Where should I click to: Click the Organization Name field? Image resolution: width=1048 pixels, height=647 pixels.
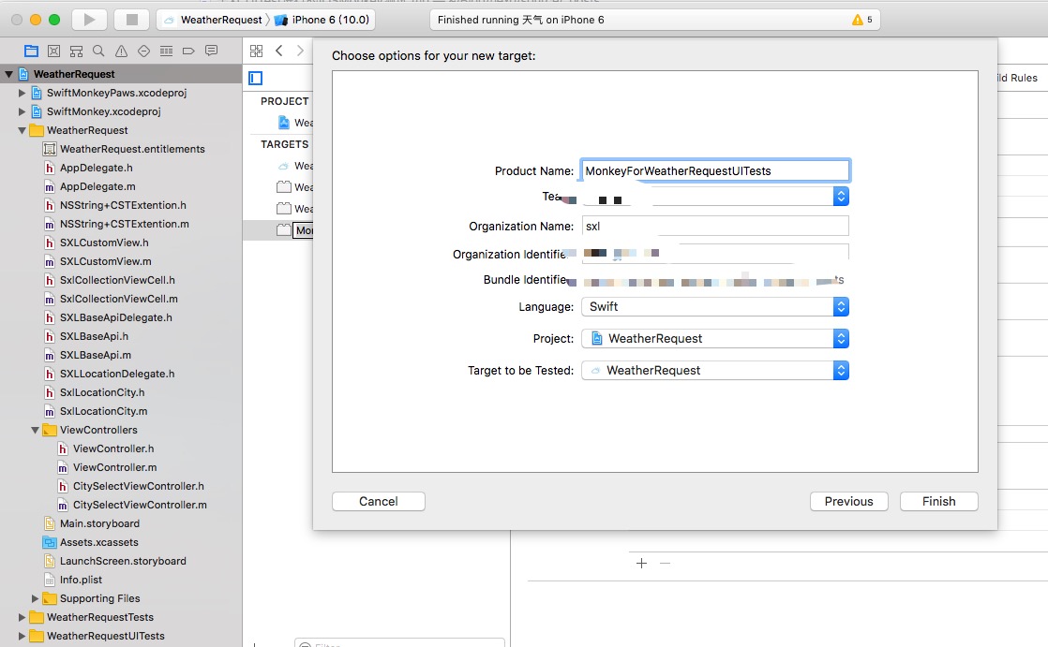715,226
